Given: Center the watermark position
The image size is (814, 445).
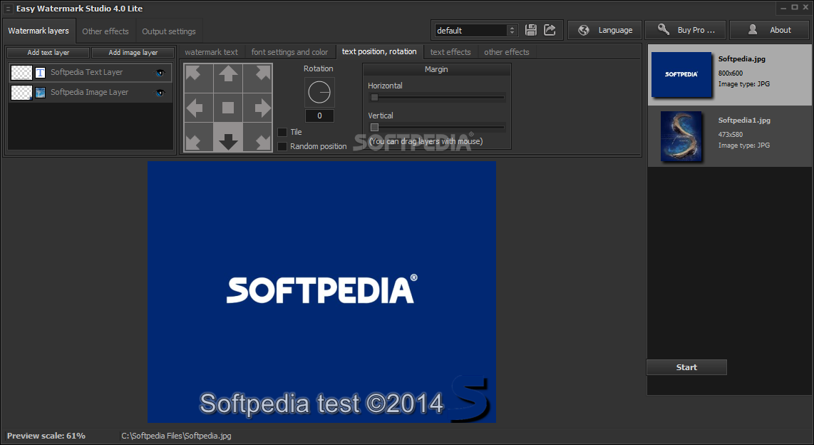Looking at the screenshot, I should [x=228, y=108].
